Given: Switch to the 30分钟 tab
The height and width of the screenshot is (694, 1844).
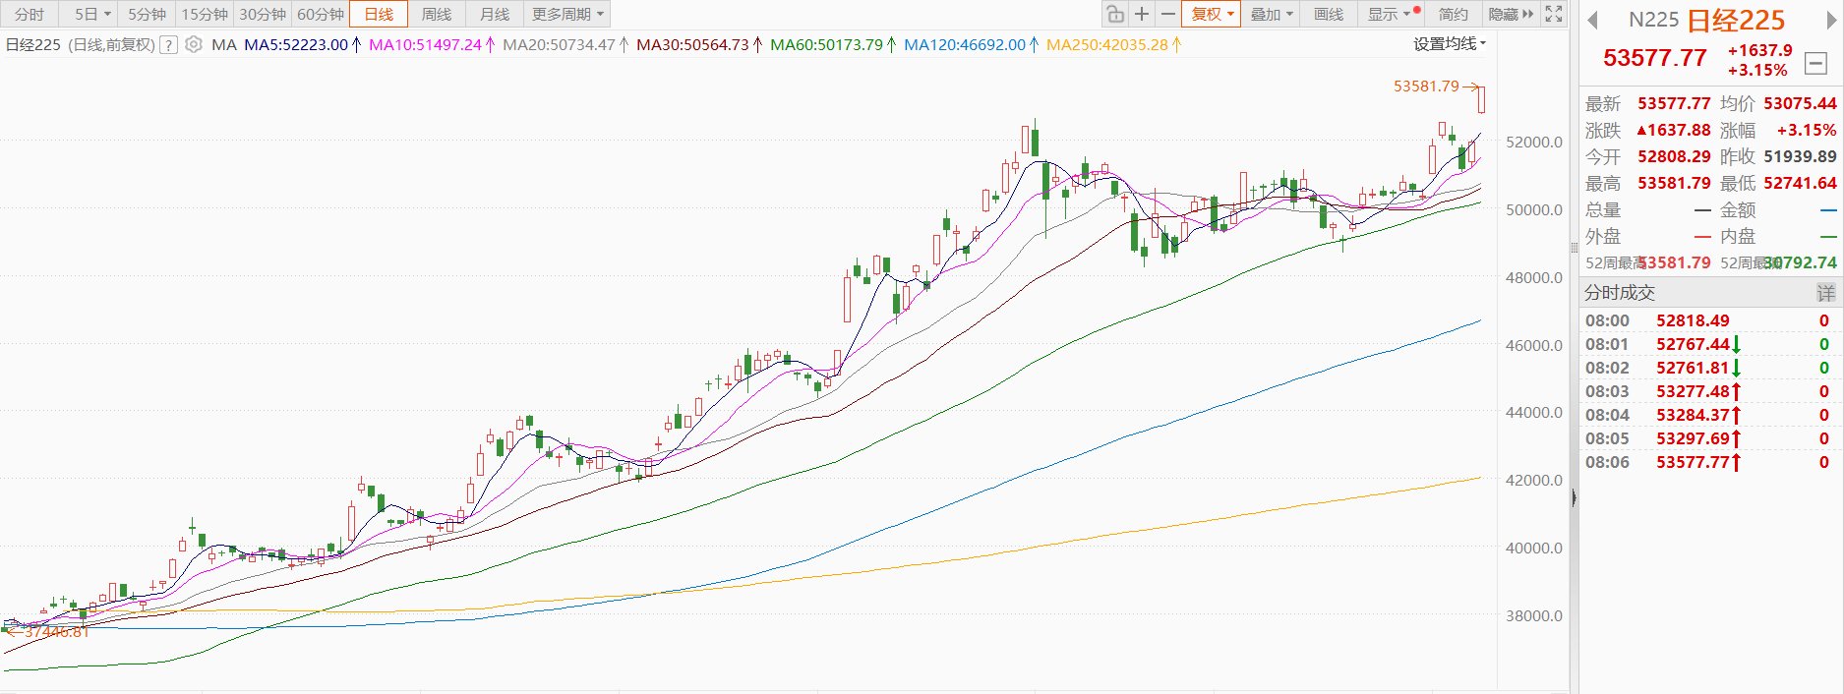Looking at the screenshot, I should point(263,14).
